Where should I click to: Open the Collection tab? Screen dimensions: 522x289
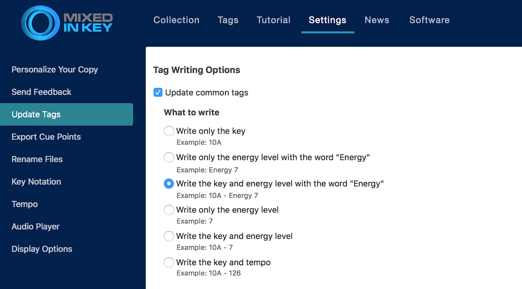click(176, 20)
